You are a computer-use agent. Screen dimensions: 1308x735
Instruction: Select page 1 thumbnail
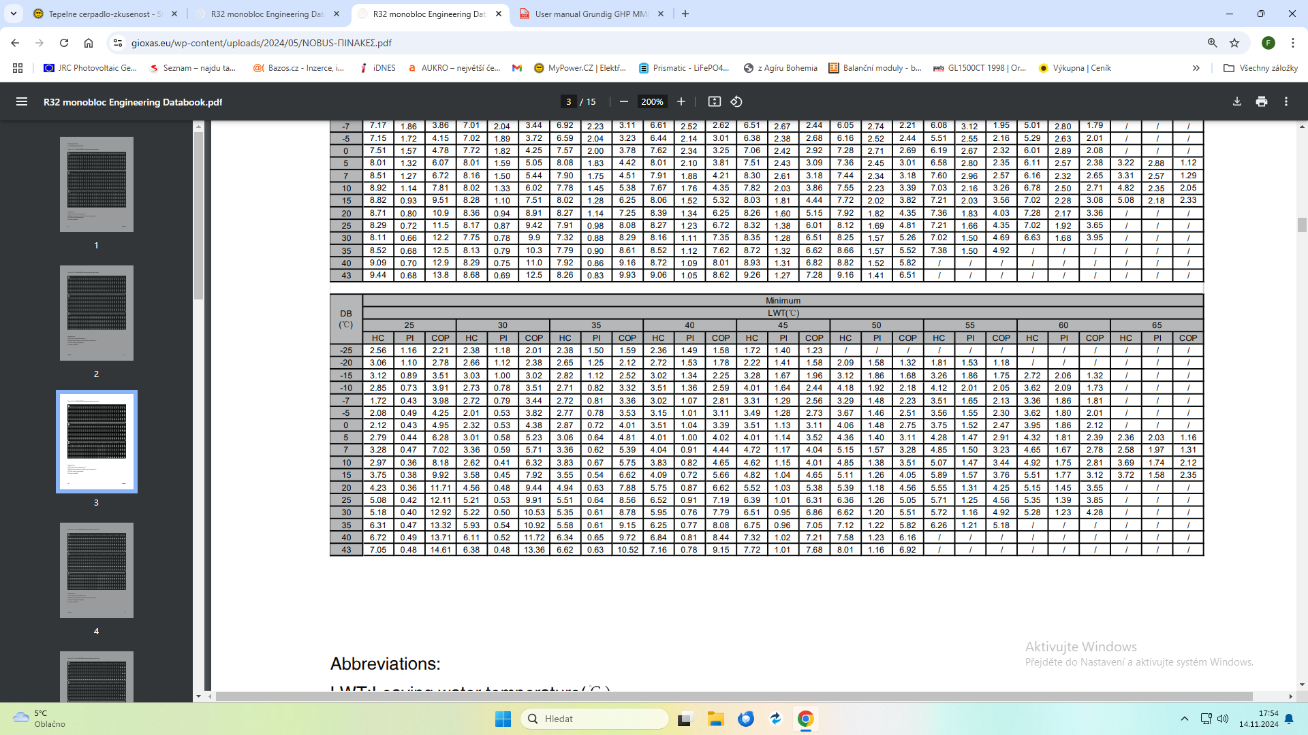point(96,184)
